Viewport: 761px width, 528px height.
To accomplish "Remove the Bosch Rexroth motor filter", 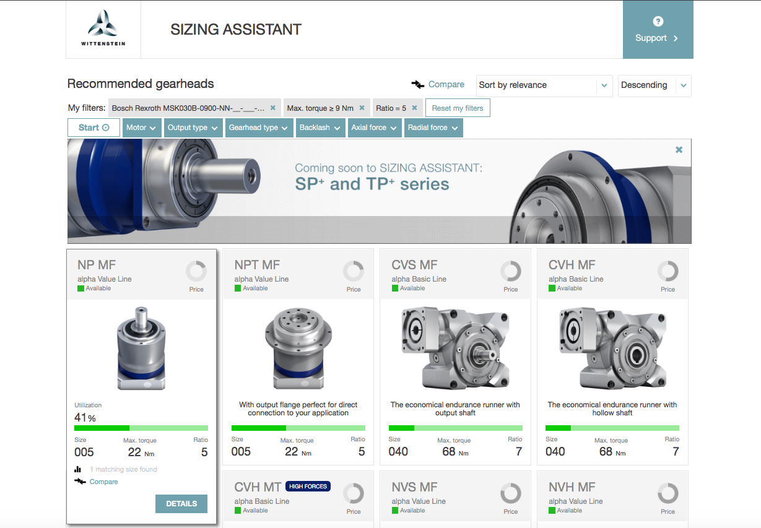I will (x=272, y=108).
